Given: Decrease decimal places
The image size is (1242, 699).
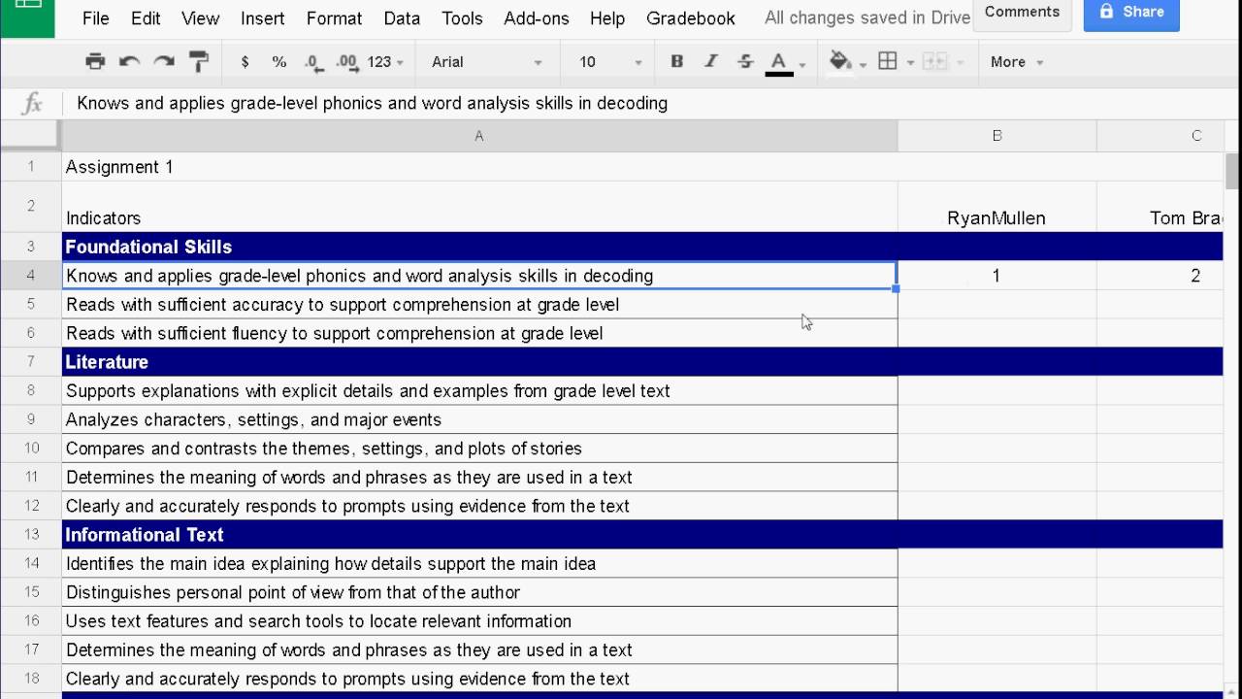Looking at the screenshot, I should pos(312,61).
